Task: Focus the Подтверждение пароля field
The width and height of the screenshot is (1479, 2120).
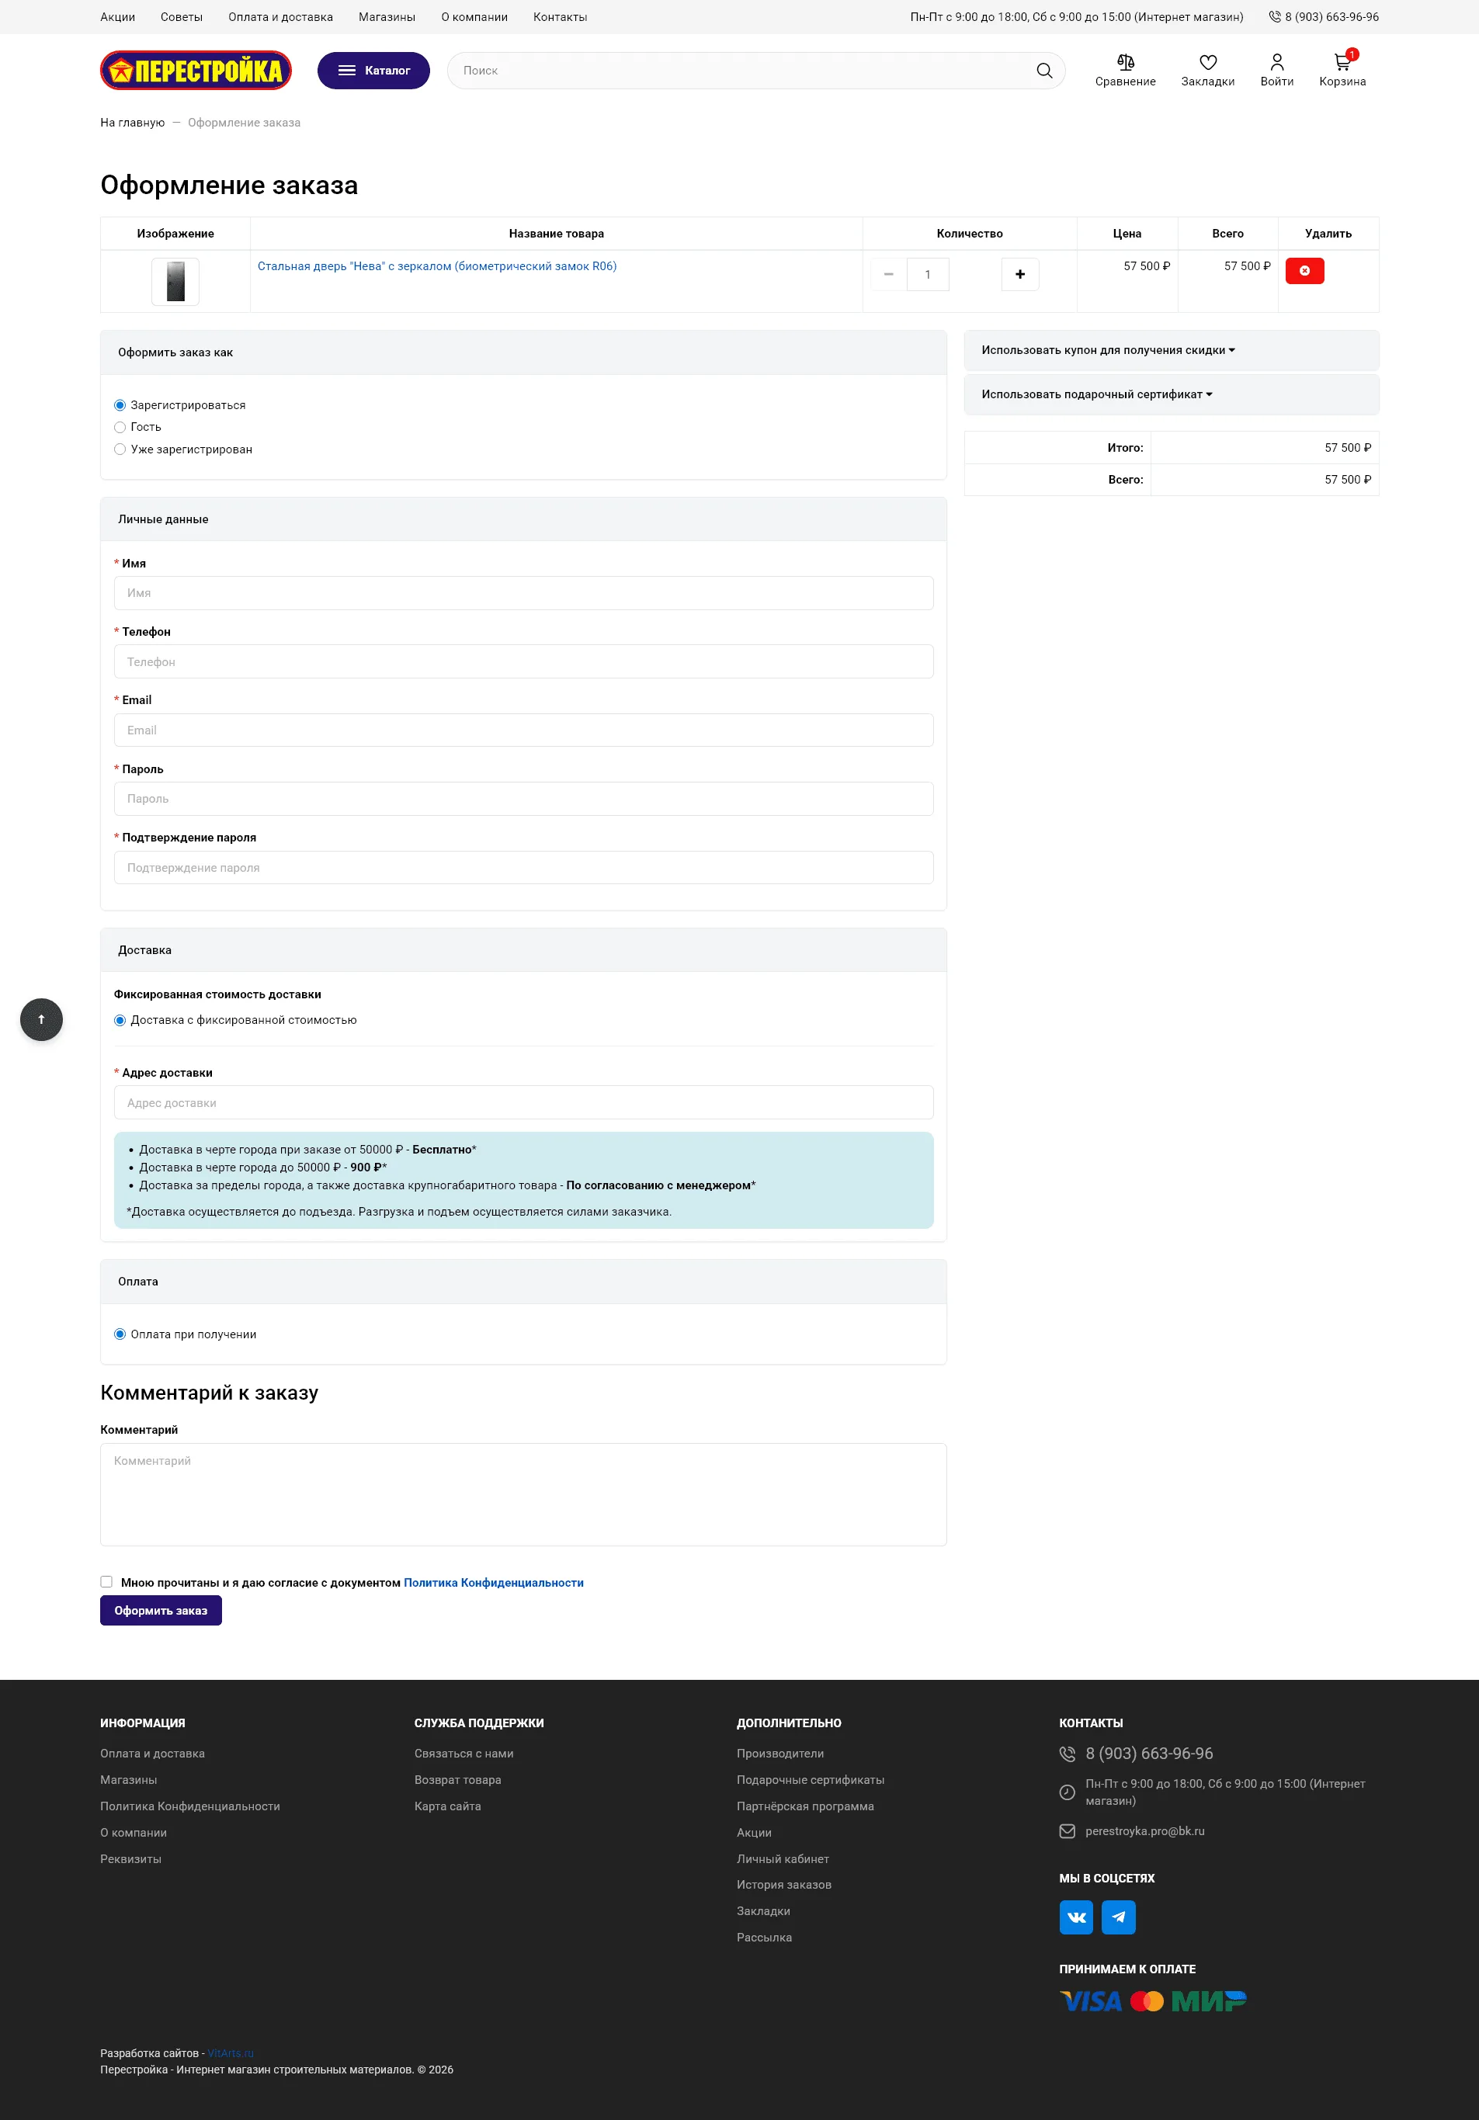Action: 523,868
